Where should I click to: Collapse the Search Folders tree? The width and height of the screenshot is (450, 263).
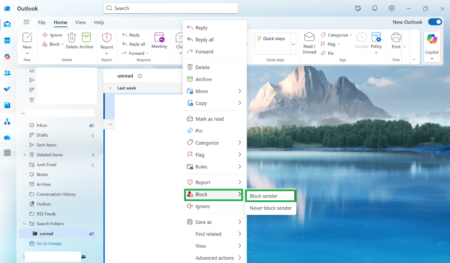pos(25,224)
